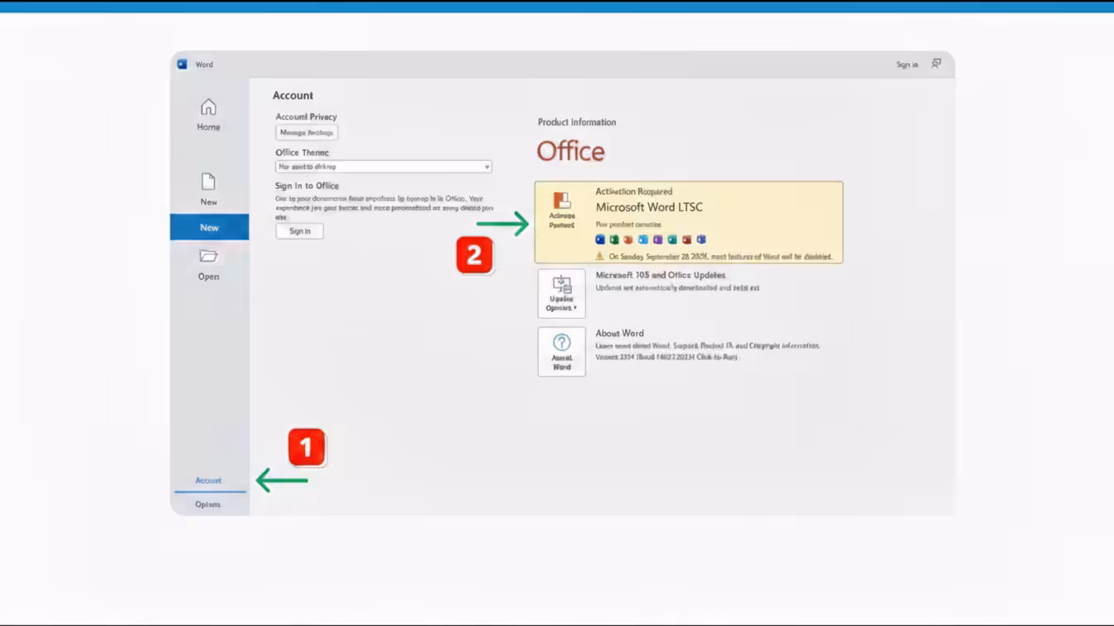Click the button under Account Privacy
The width and height of the screenshot is (1114, 626).
click(x=307, y=132)
